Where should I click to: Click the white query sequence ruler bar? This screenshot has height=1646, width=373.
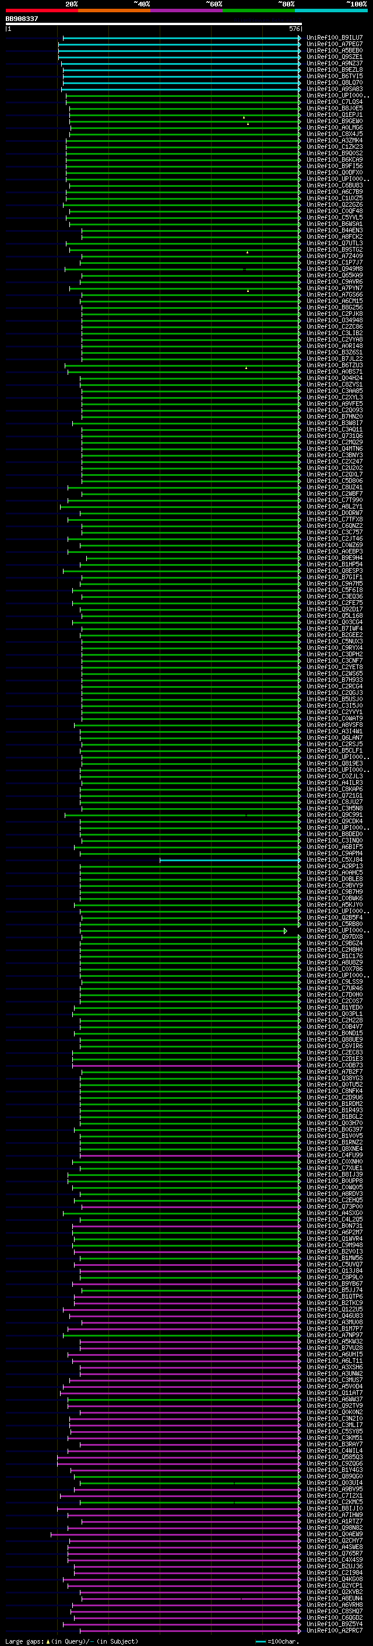[154, 25]
